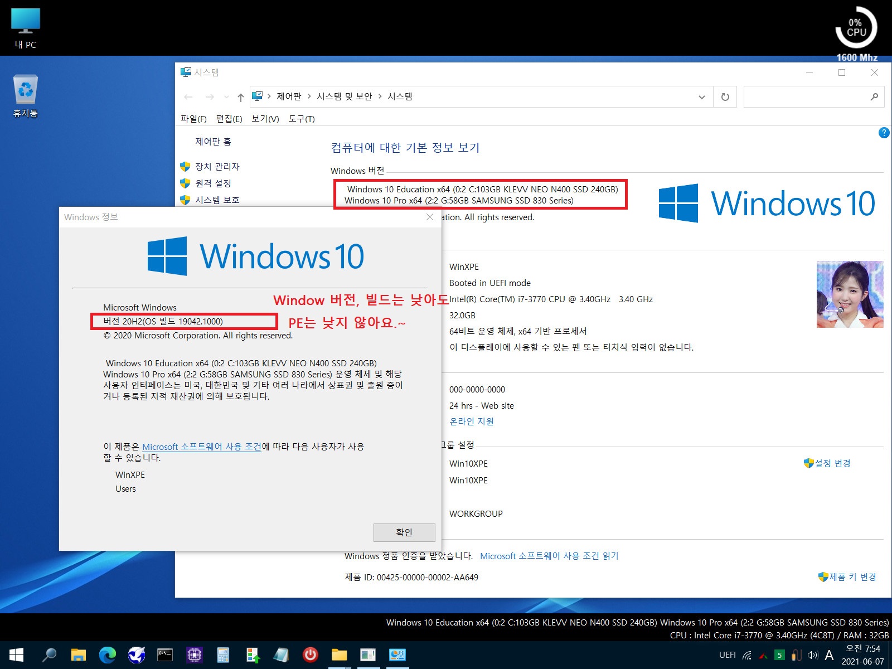Expand the chevron after 제어판 breadcrumb
This screenshot has width=892, height=669.
point(309,96)
